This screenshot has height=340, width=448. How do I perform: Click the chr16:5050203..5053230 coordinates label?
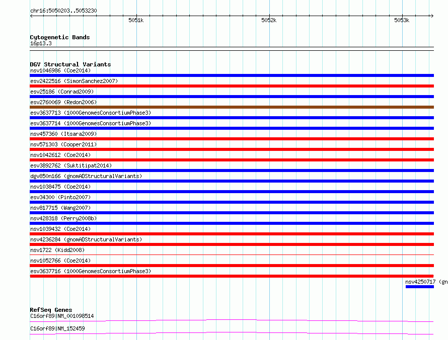(63, 11)
